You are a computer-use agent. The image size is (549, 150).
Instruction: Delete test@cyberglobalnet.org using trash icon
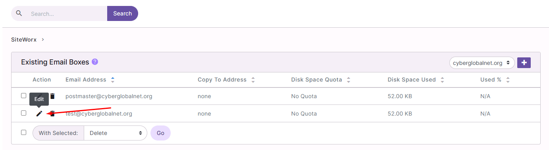pos(52,114)
